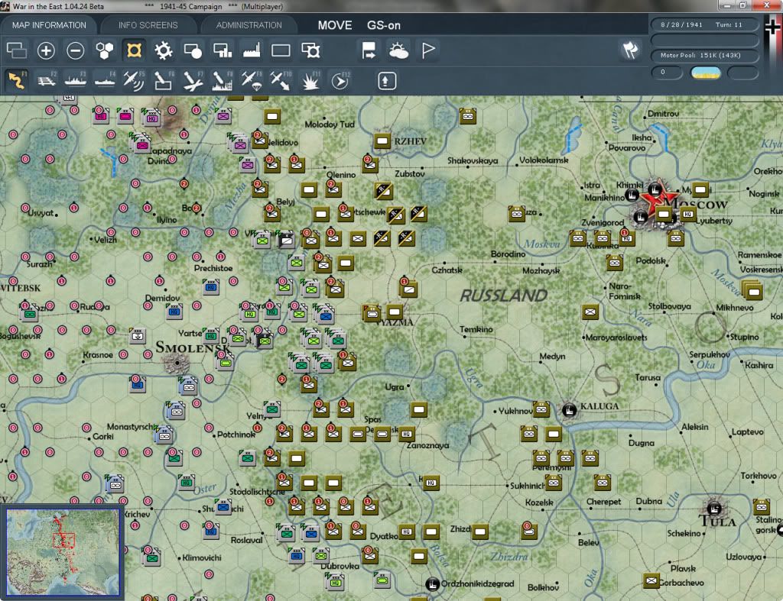Open the Administration tab
This screenshot has width=783, height=601.
(249, 25)
